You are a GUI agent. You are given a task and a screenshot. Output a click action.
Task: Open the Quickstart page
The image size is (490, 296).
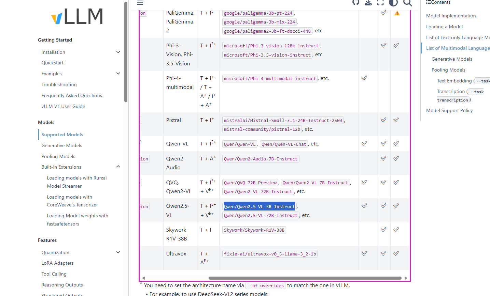[x=53, y=63]
